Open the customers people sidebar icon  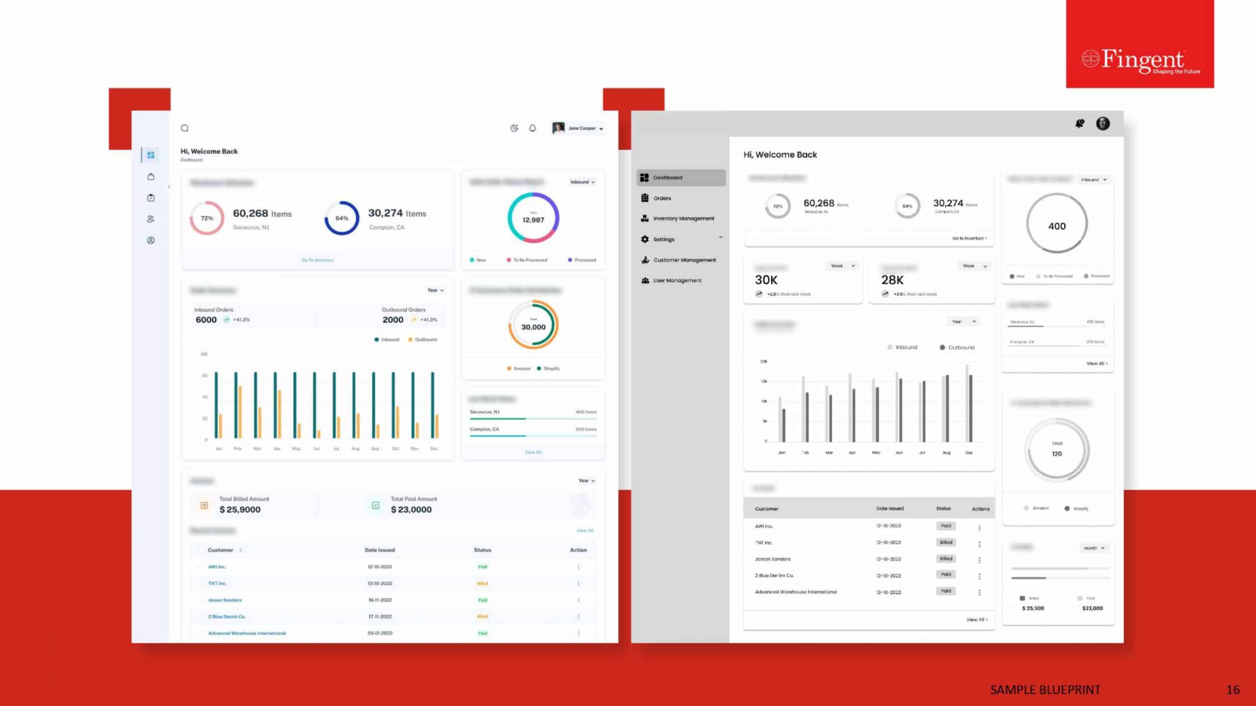click(151, 219)
